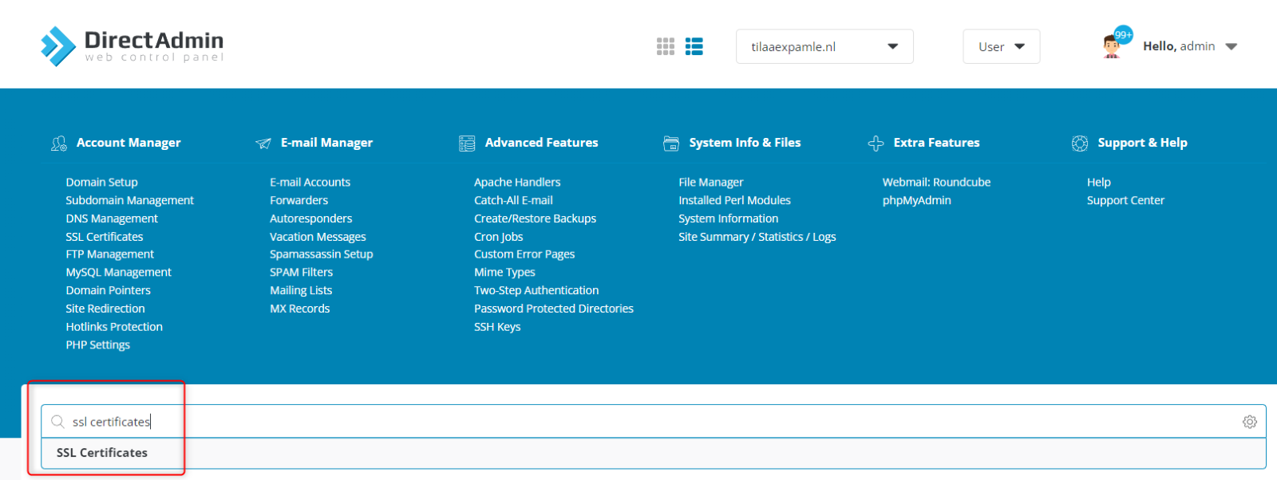Click the E-mail Manager paper plane icon
Screen dimensions: 1277x480
tap(263, 144)
